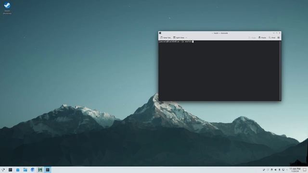Click the Show Desktop button in panel
This screenshot has height=173, width=308.
(x=305, y=170)
